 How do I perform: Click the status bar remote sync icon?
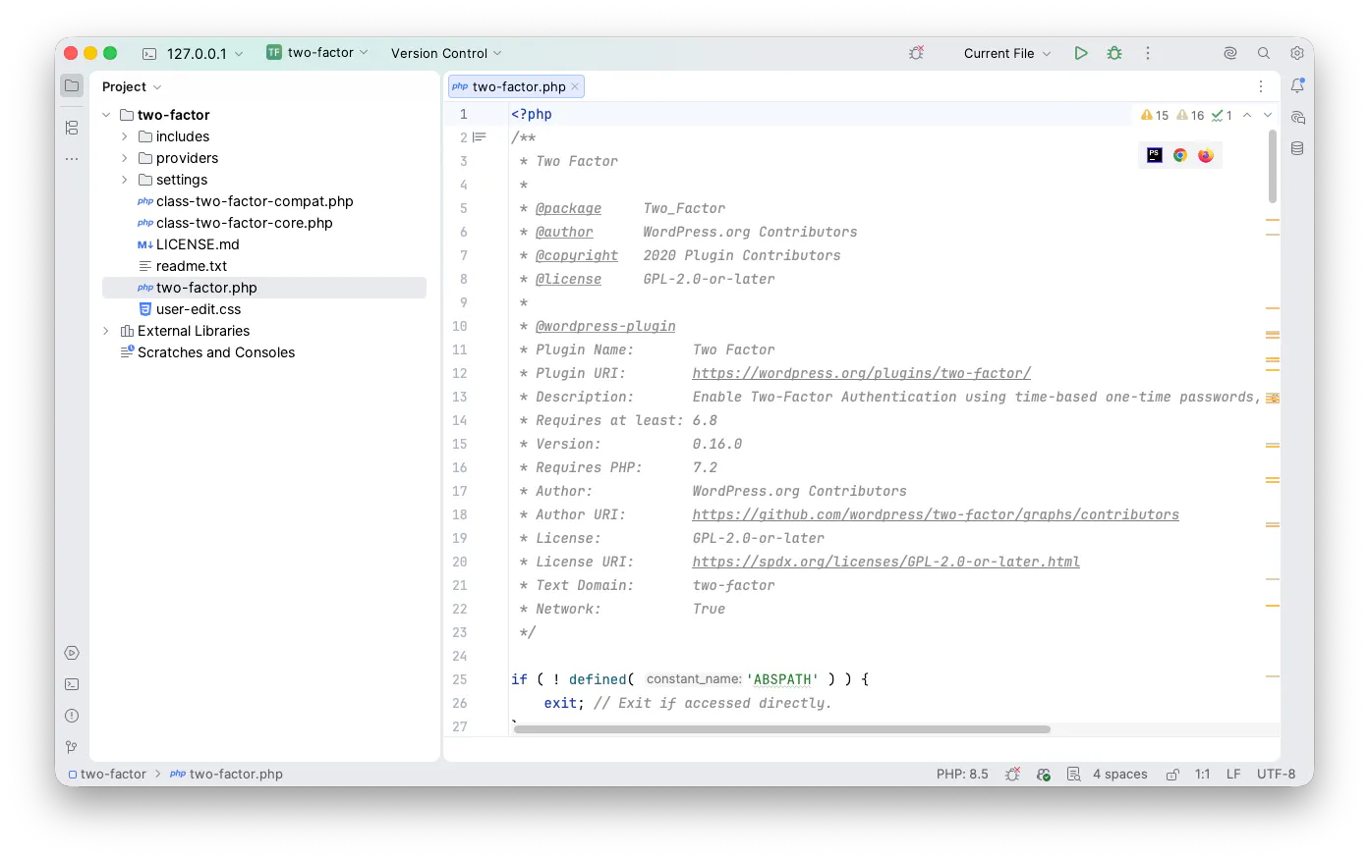(1044, 774)
